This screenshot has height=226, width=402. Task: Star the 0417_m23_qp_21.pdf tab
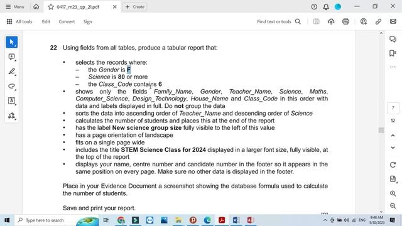tap(51, 7)
